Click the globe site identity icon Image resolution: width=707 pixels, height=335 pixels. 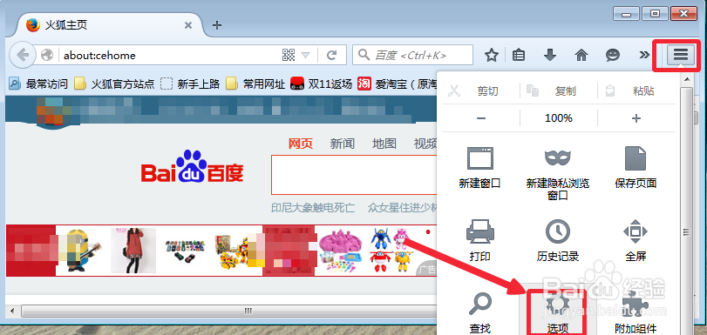[x=47, y=56]
